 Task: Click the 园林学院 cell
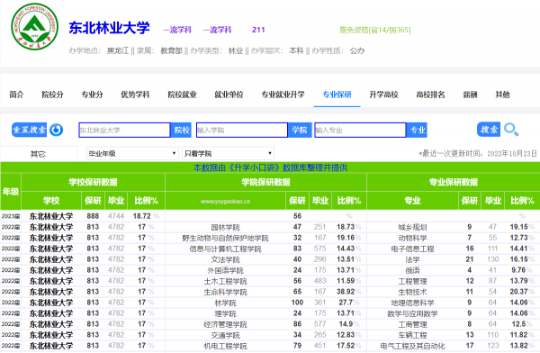point(225,227)
